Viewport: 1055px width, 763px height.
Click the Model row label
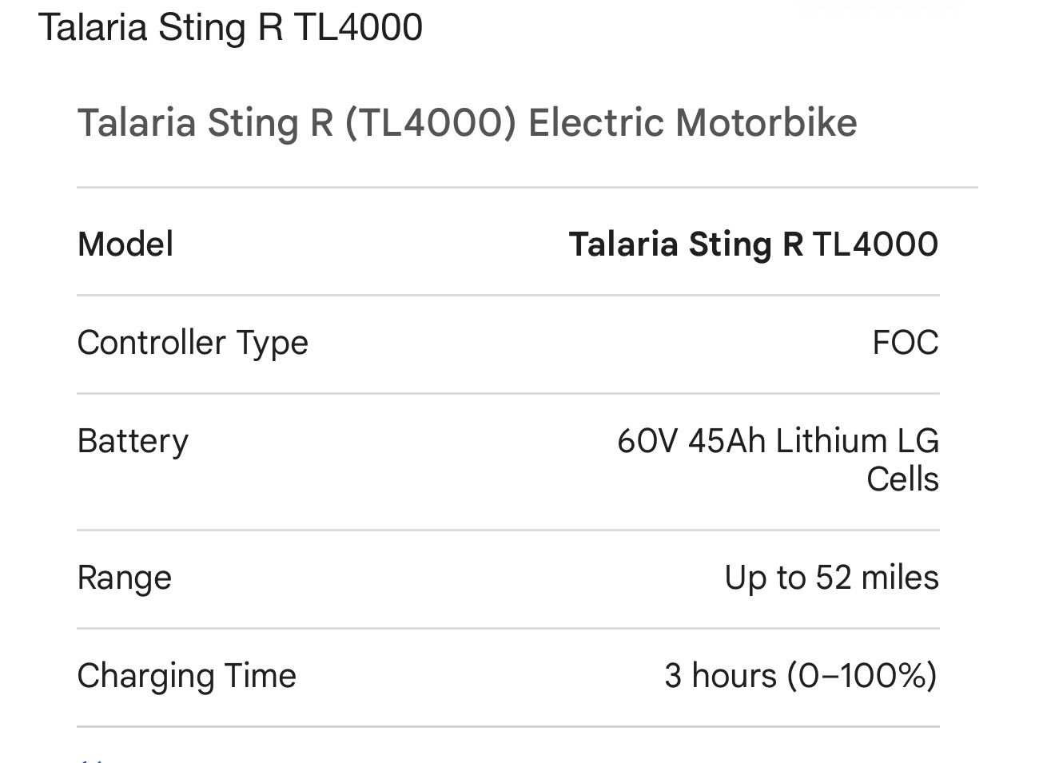pos(125,244)
